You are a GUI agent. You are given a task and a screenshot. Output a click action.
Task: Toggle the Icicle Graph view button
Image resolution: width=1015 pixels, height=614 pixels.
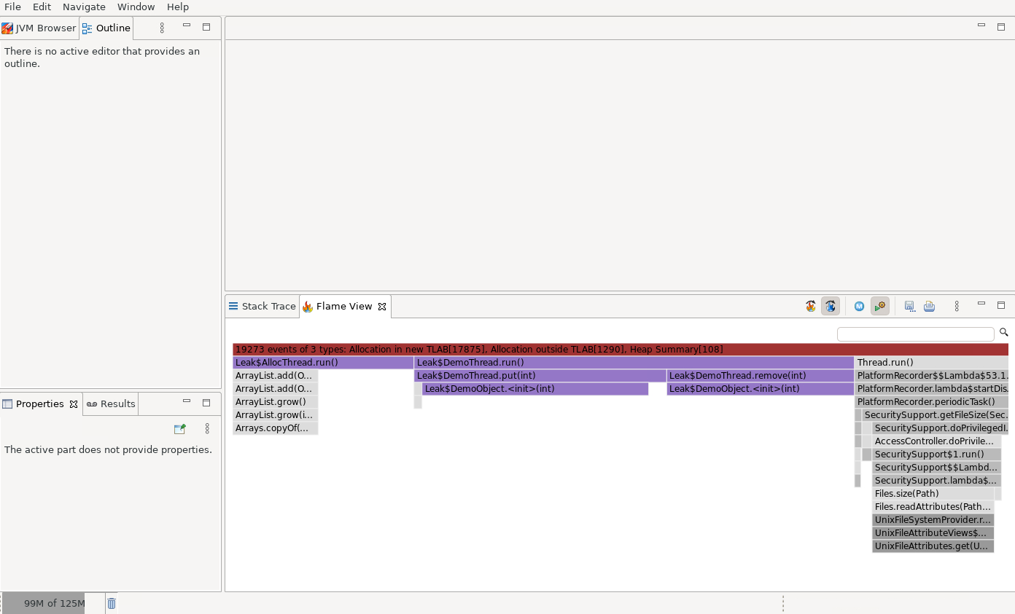point(830,307)
